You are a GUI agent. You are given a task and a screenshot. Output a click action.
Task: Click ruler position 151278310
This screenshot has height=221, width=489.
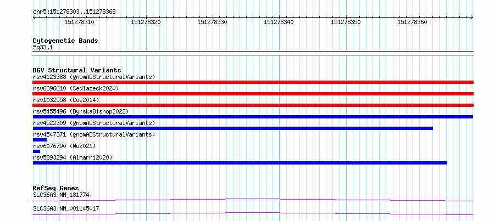click(79, 22)
